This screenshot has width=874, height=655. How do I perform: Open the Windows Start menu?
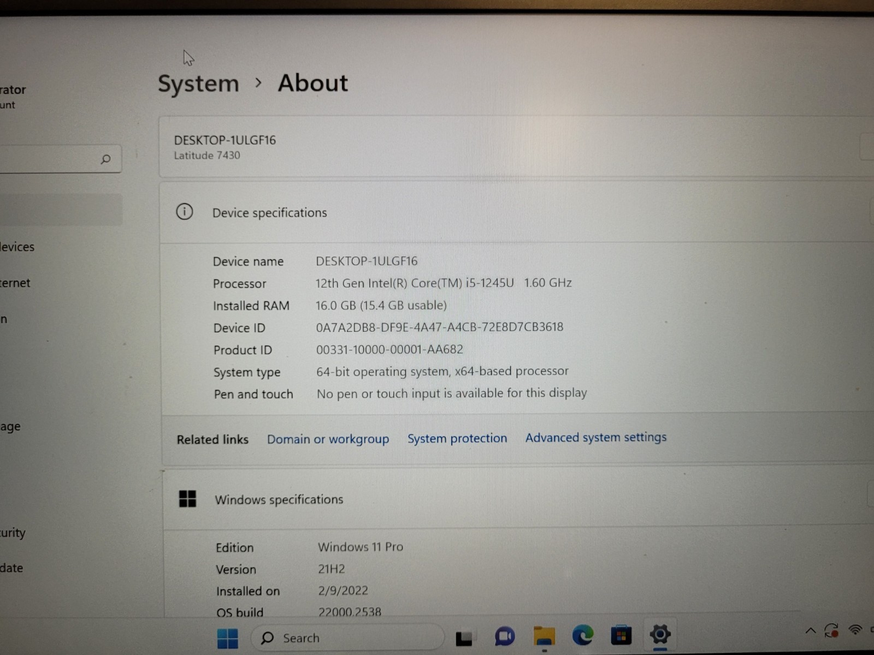coord(228,638)
